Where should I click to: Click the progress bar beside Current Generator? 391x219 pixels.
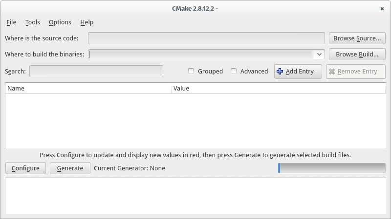[x=332, y=168]
